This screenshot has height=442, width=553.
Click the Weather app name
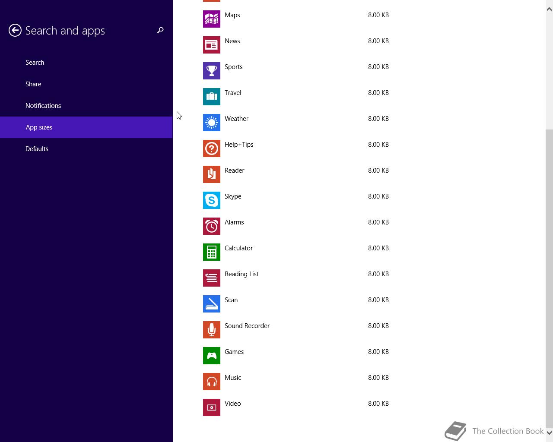(x=237, y=119)
